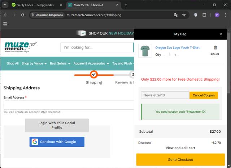Open the Oregon Zoo T-shirt thumbnail

coord(145,51)
